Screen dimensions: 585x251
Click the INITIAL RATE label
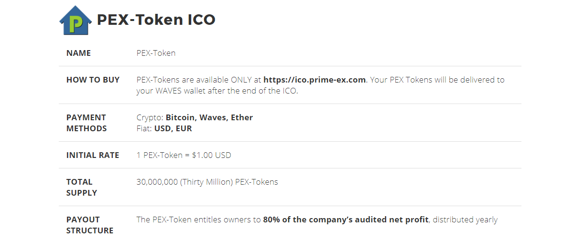click(93, 155)
